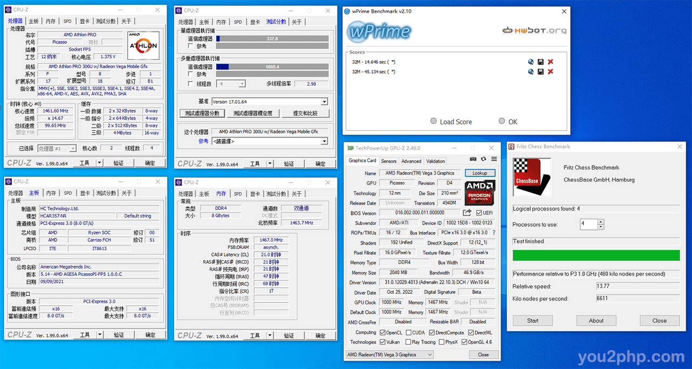This screenshot has width=692, height=369.
Task: Click the About button in Fritz Chess Benchmark
Action: (596, 320)
